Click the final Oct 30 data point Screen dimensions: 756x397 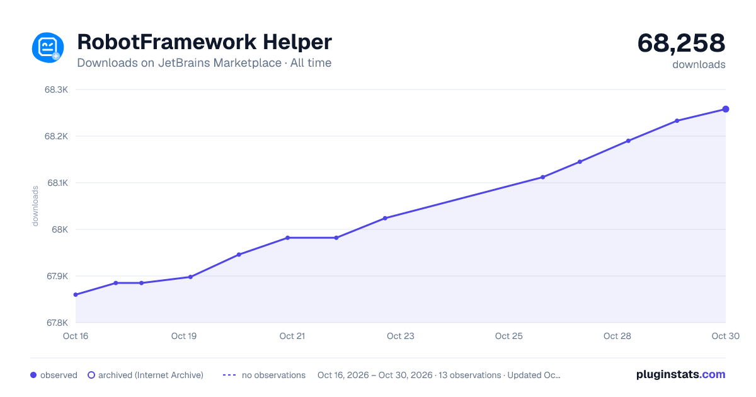click(726, 109)
